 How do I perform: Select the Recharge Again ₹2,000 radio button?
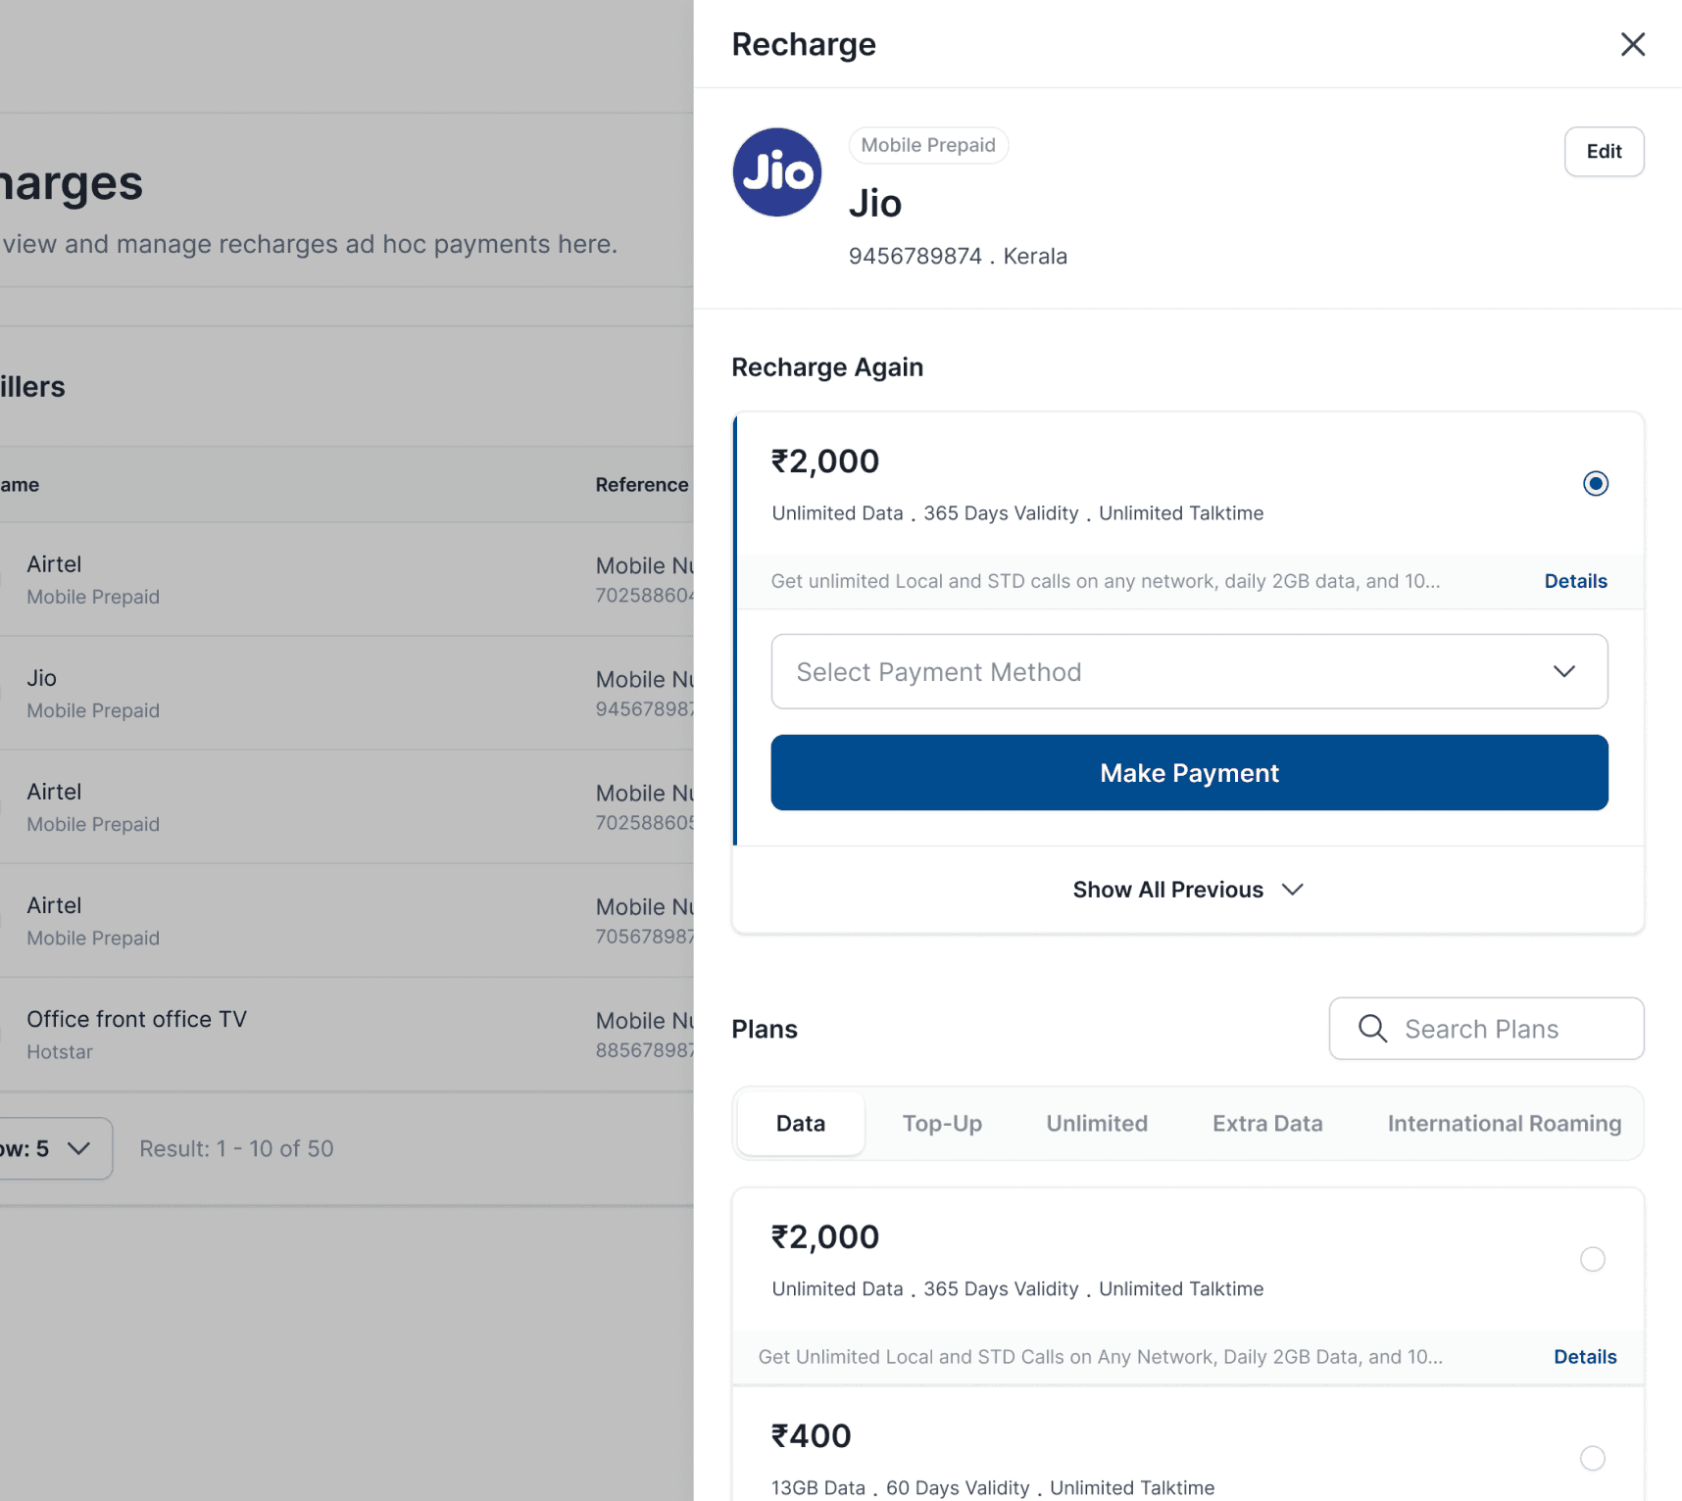1595,483
